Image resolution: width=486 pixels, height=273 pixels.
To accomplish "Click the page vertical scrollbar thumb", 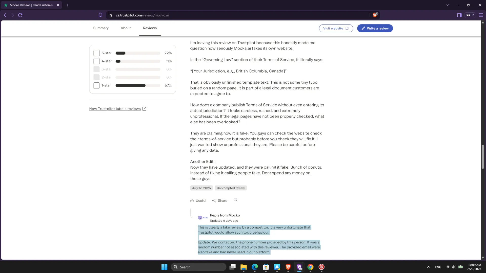I will click(483, 157).
